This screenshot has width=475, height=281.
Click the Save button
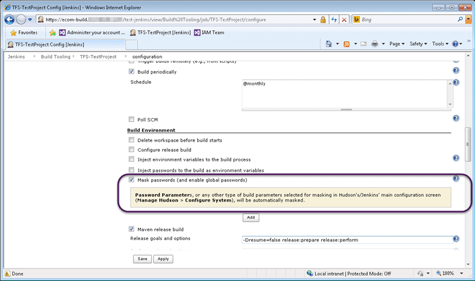coord(142,259)
